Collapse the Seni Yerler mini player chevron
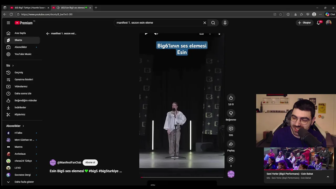 [328, 177]
